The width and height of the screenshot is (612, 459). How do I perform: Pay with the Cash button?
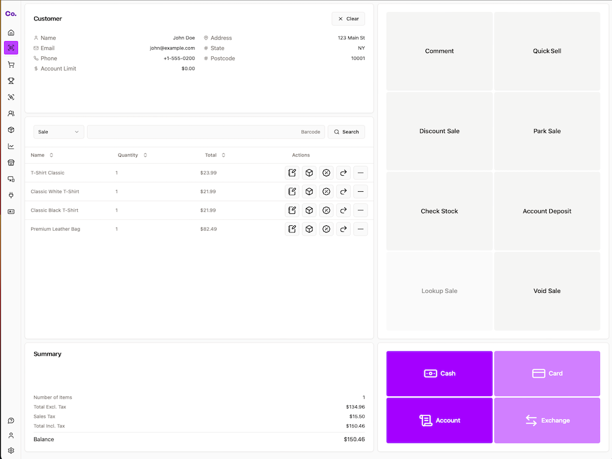pyautogui.click(x=439, y=374)
